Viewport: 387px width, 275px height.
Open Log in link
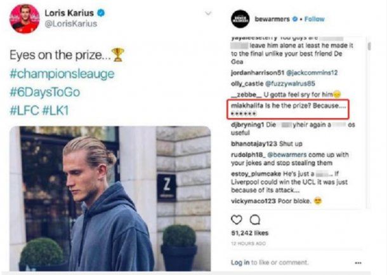(240, 262)
